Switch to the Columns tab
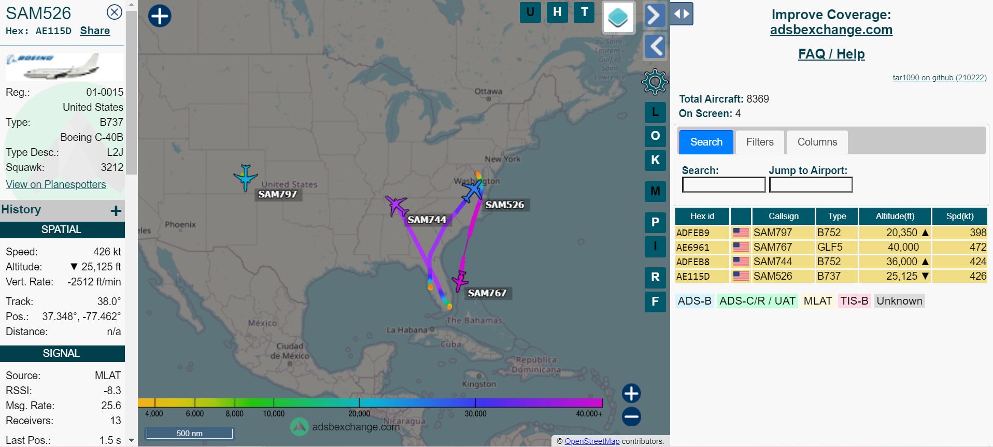The image size is (993, 447). 817,142
